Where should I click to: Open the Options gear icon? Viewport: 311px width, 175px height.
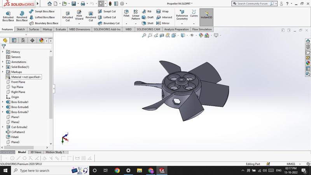[122, 3]
